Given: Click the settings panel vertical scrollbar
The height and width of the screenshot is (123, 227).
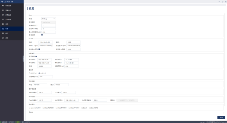Looking at the screenshot, I should click(x=225, y=60).
